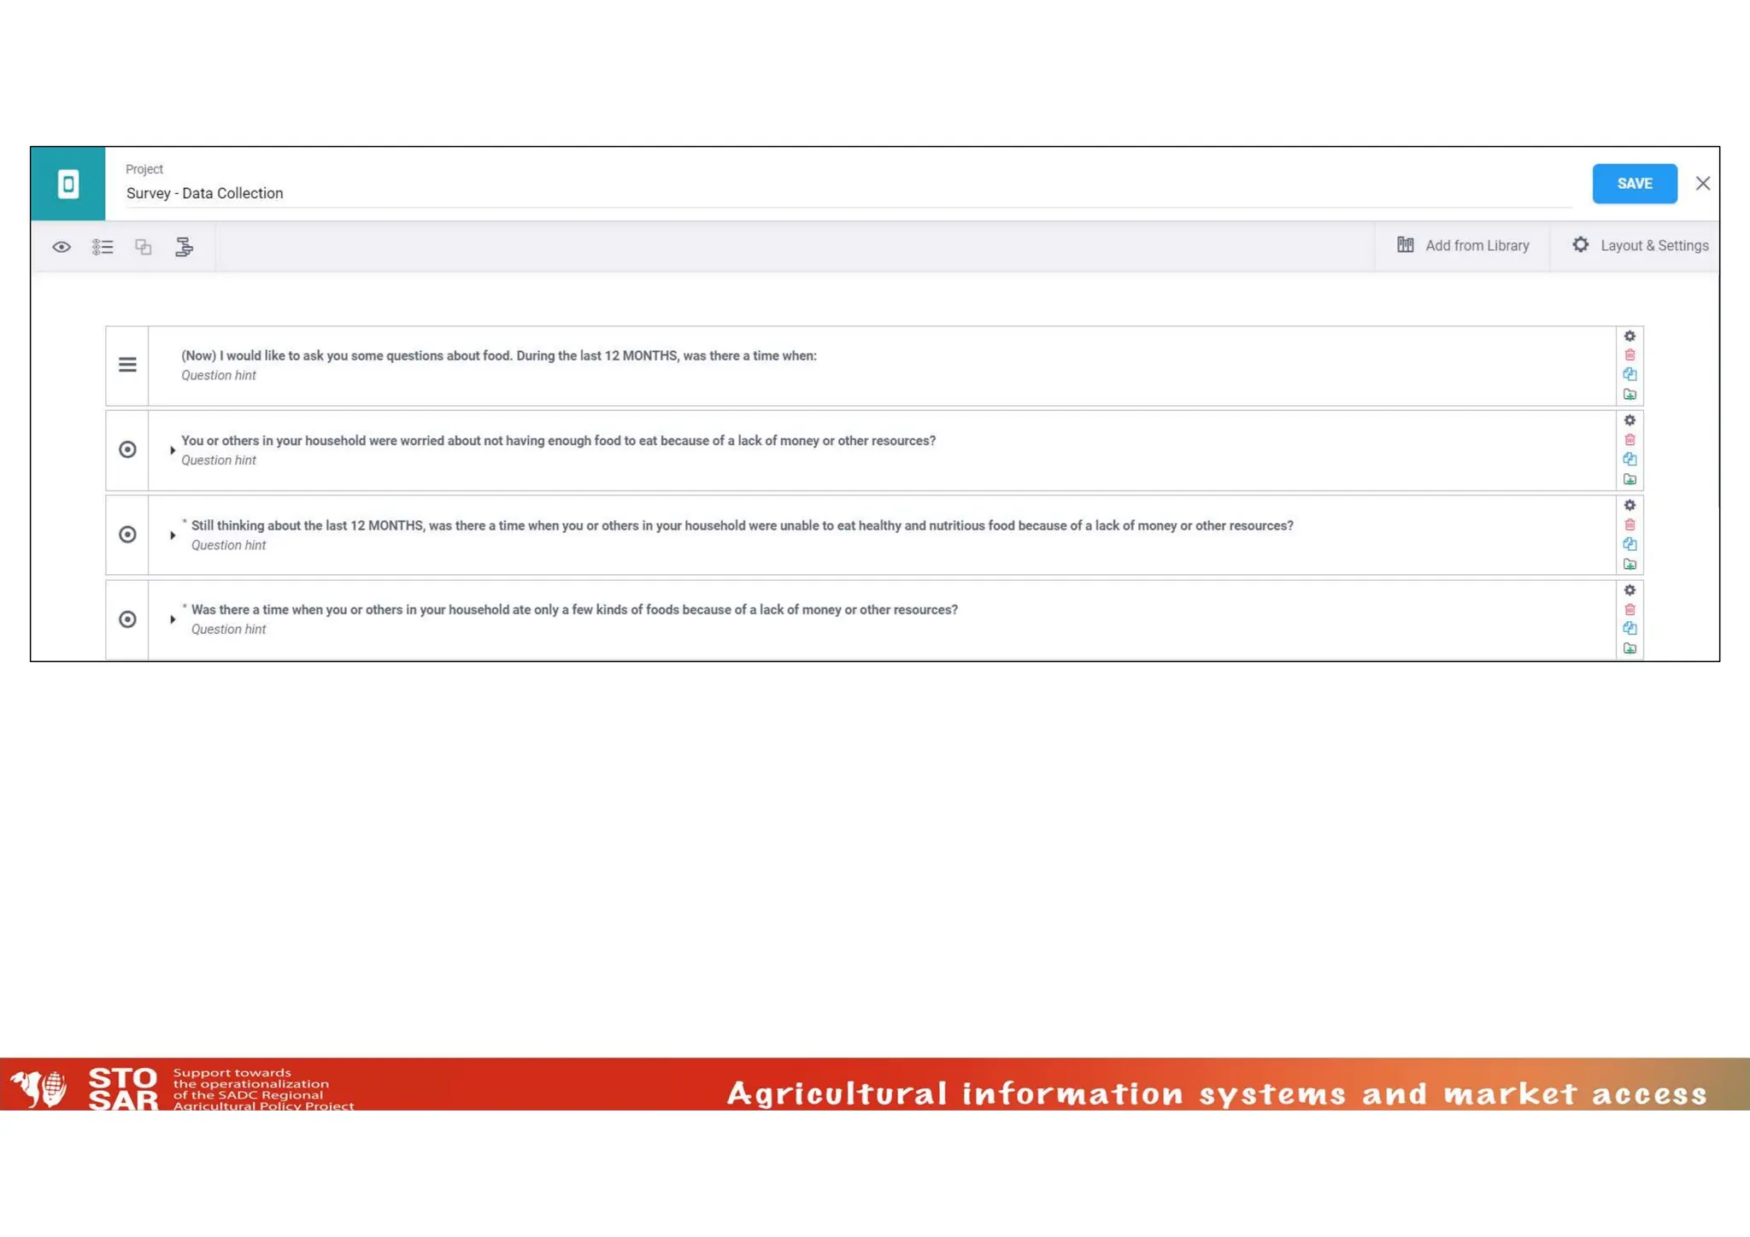
Task: Click question hint under 'few kinds of foods'
Action: coord(228,630)
